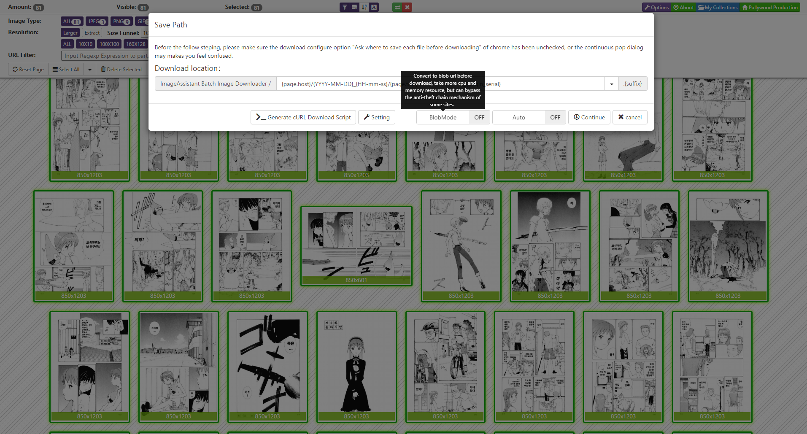Click the Amount 81 counter badge
The height and width of the screenshot is (434, 807).
(38, 8)
